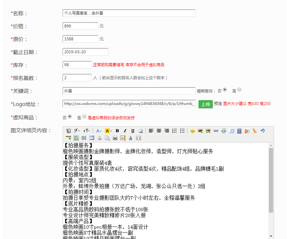Insert emoticon with smiley icon

pos(193,131)
